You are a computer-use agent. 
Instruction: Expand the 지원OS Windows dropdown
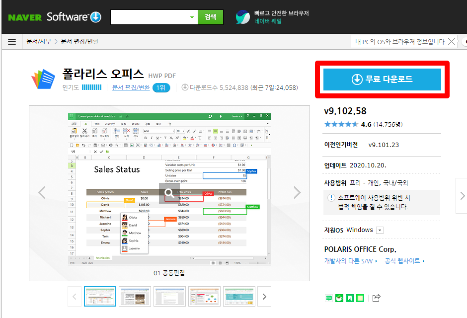380,230
